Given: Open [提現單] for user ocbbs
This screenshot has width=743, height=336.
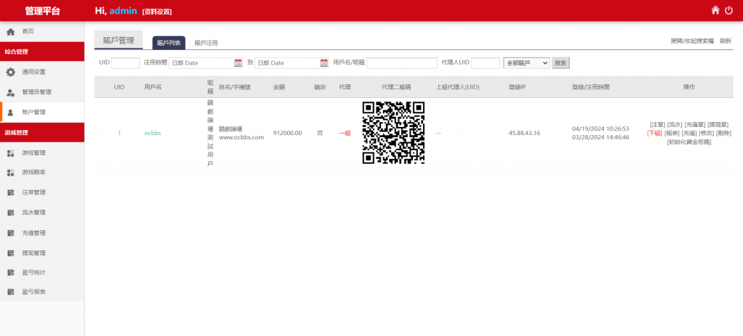Looking at the screenshot, I should 718,125.
